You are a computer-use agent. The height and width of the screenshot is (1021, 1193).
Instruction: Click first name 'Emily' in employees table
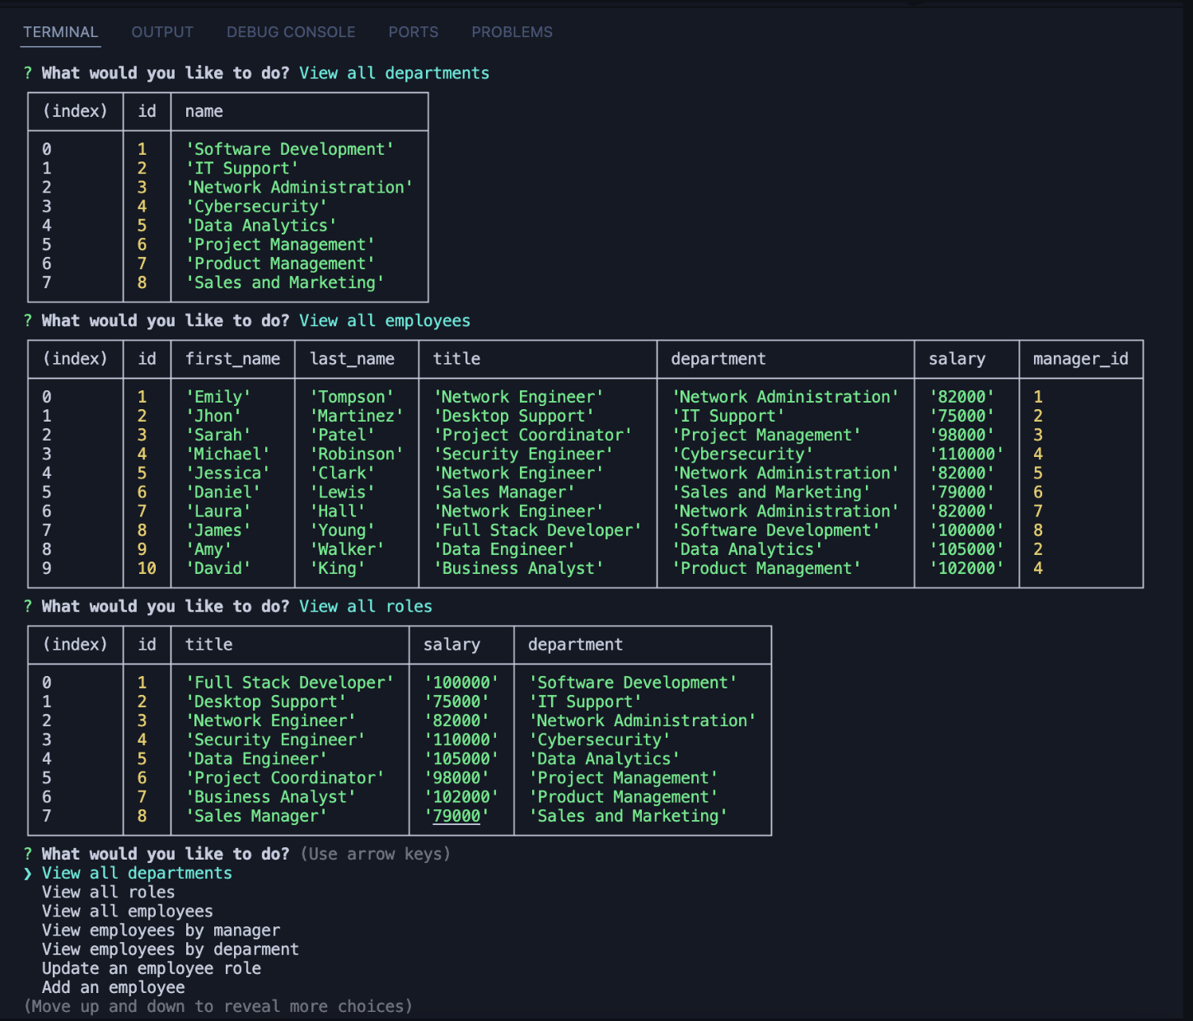[218, 397]
